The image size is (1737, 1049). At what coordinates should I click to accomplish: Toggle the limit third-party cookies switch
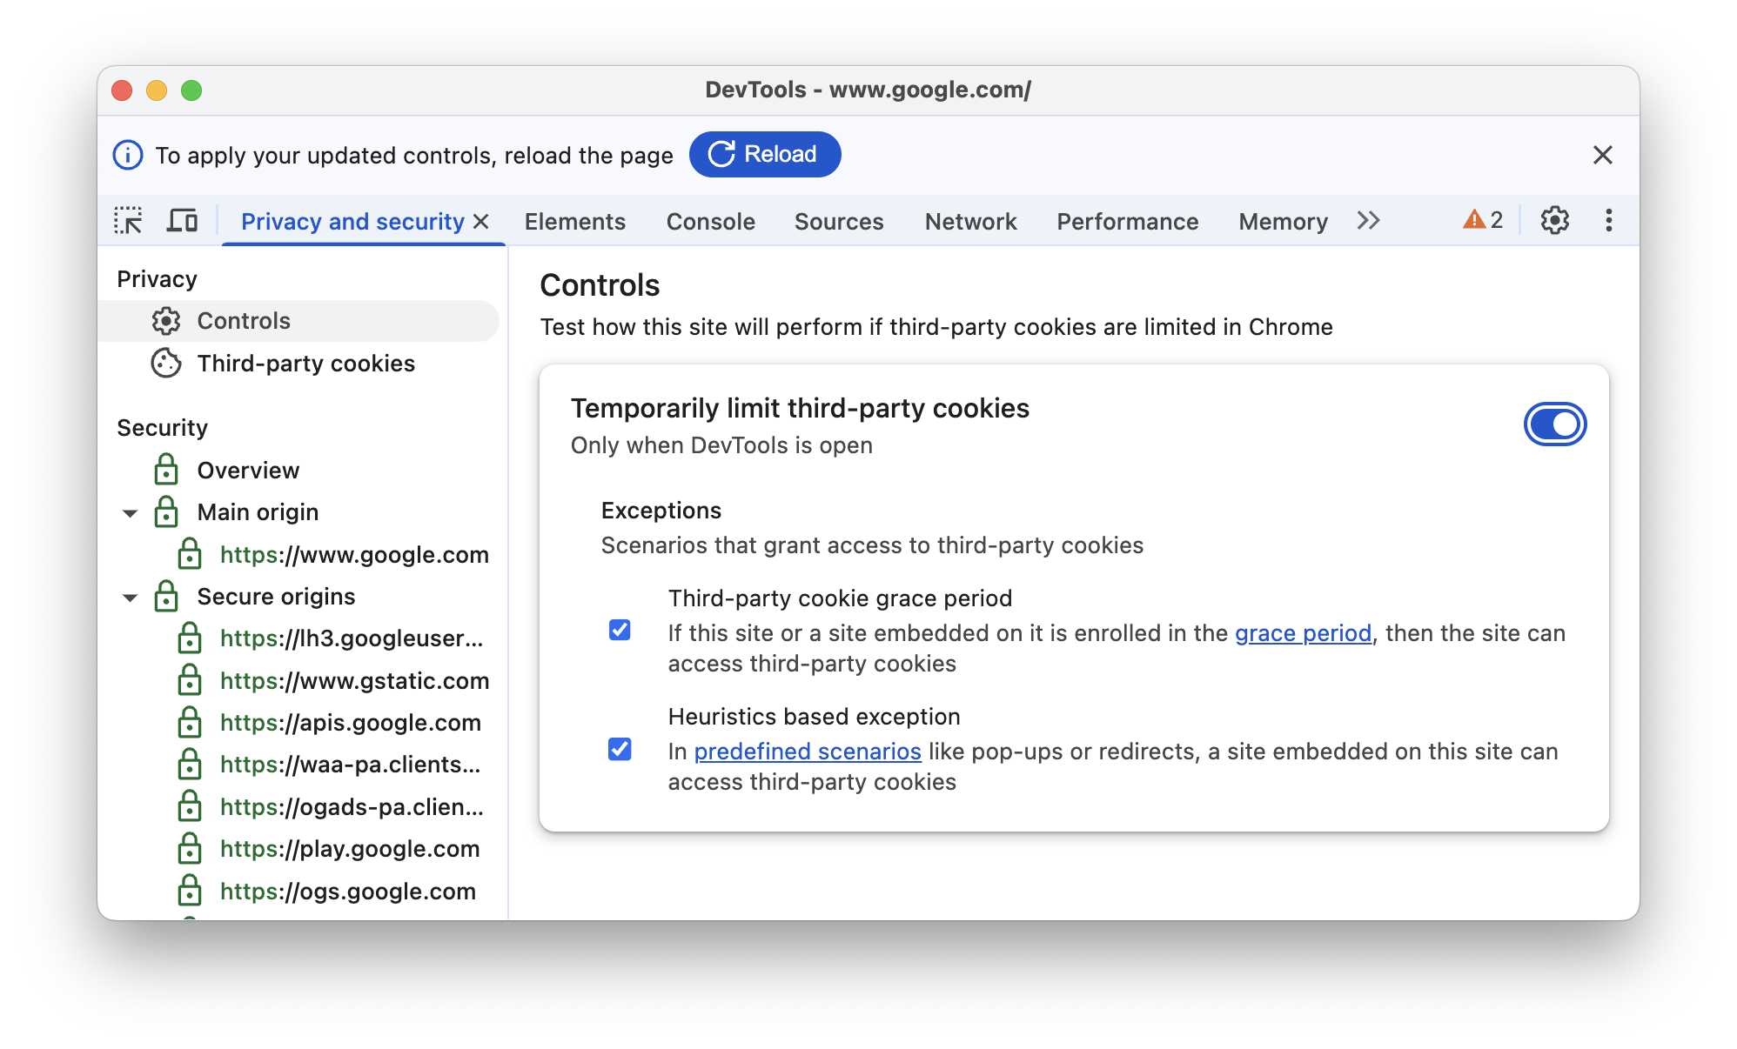pyautogui.click(x=1553, y=424)
